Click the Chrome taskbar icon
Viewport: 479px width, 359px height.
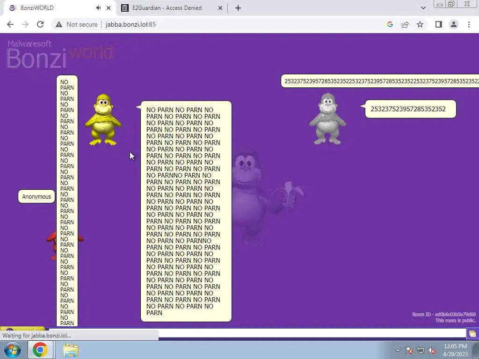click(x=40, y=350)
